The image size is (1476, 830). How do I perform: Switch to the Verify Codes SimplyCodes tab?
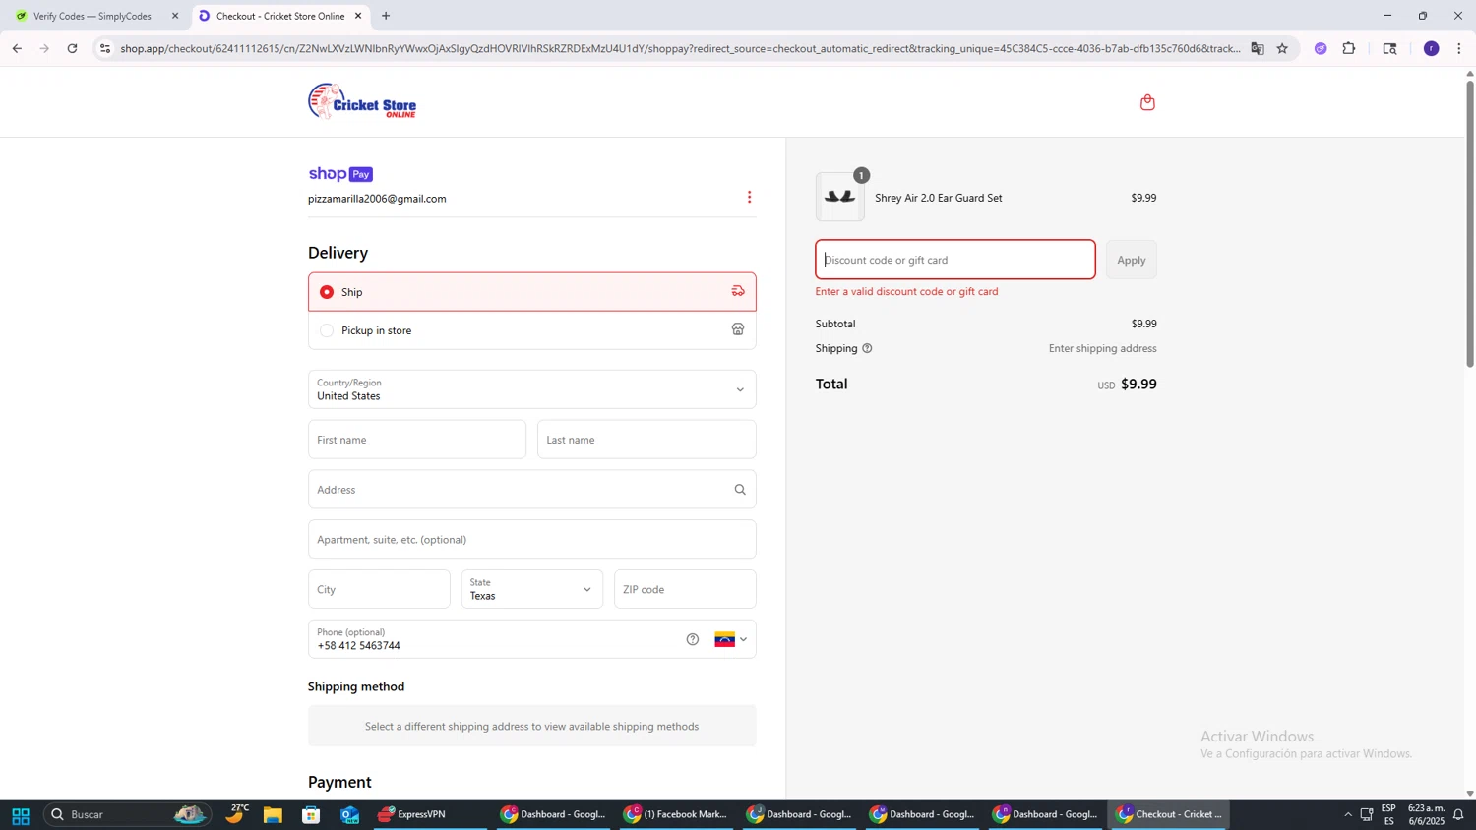[x=93, y=16]
